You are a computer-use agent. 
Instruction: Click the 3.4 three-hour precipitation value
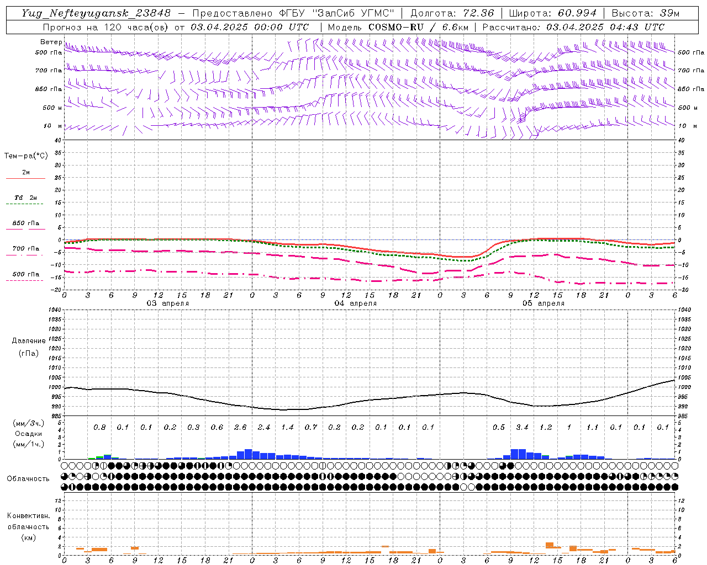click(522, 427)
